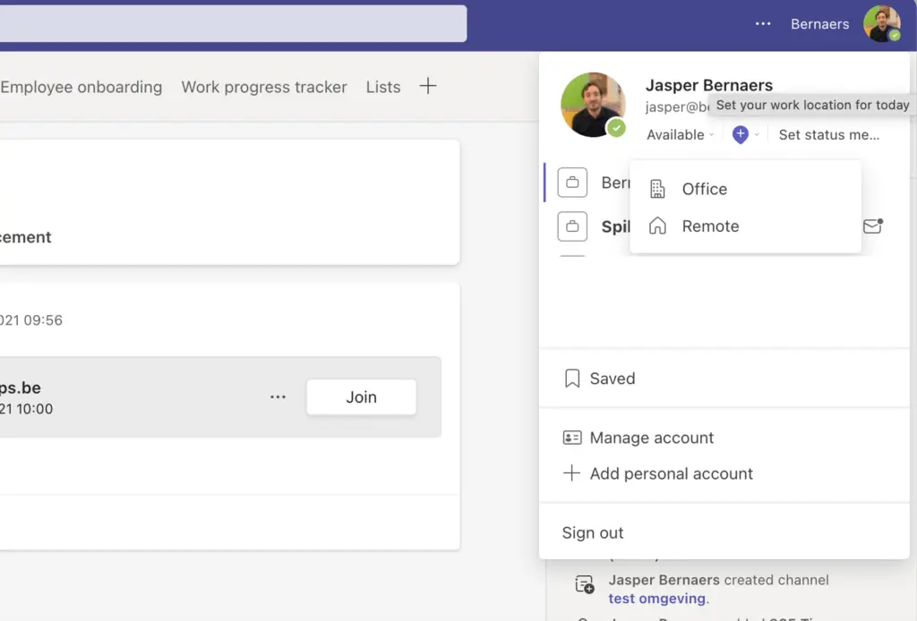Screen dimensions: 917x621
Task: Click the channel created activity icon
Action: pyautogui.click(x=584, y=583)
